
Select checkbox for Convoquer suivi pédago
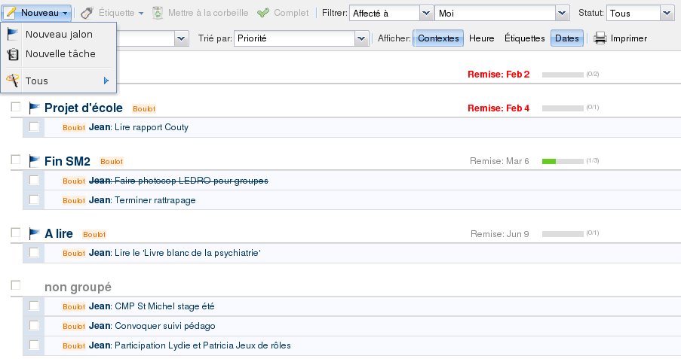34,325
